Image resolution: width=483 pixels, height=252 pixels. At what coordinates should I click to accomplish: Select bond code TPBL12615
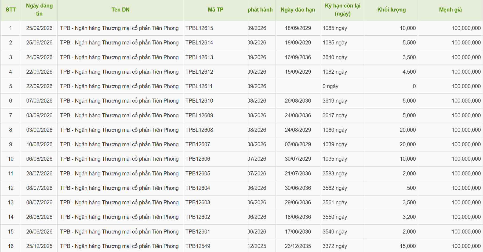point(199,28)
